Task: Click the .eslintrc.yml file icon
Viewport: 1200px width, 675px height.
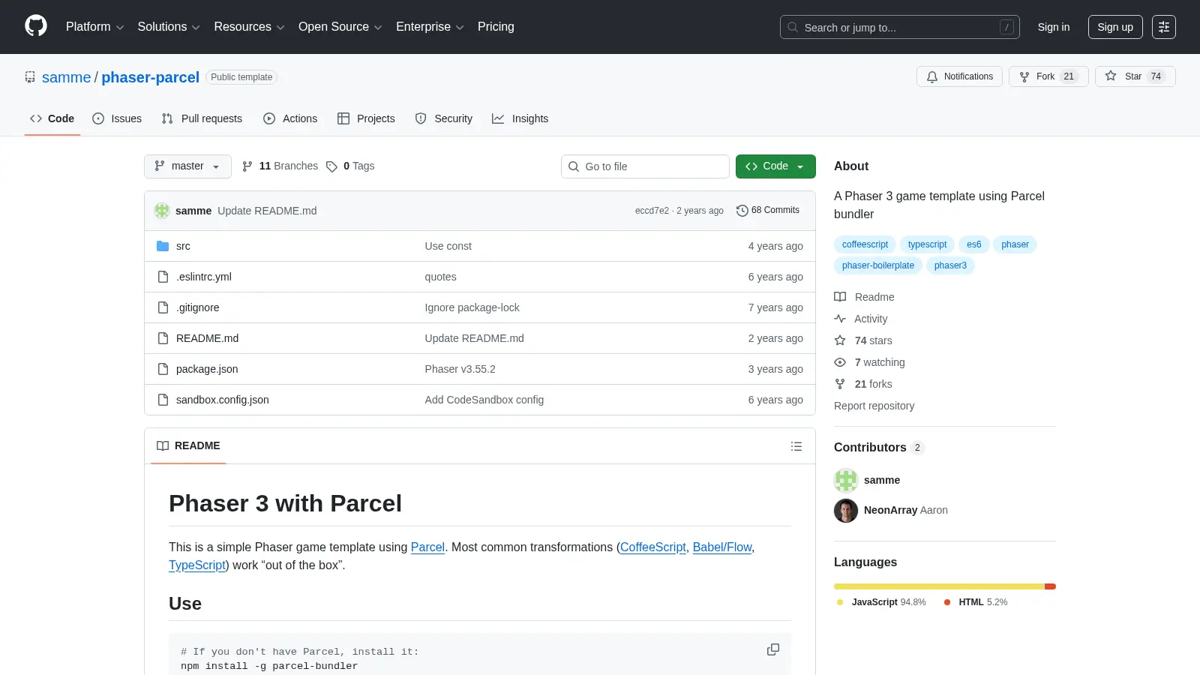Action: 163,277
